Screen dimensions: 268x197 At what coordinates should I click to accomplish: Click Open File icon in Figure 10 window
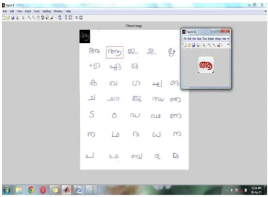point(189,45)
